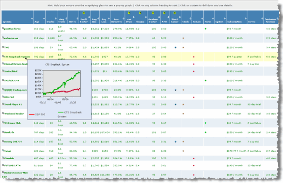Click the help icon above Max Draw
Screen dimensions: 283x183
129,13
